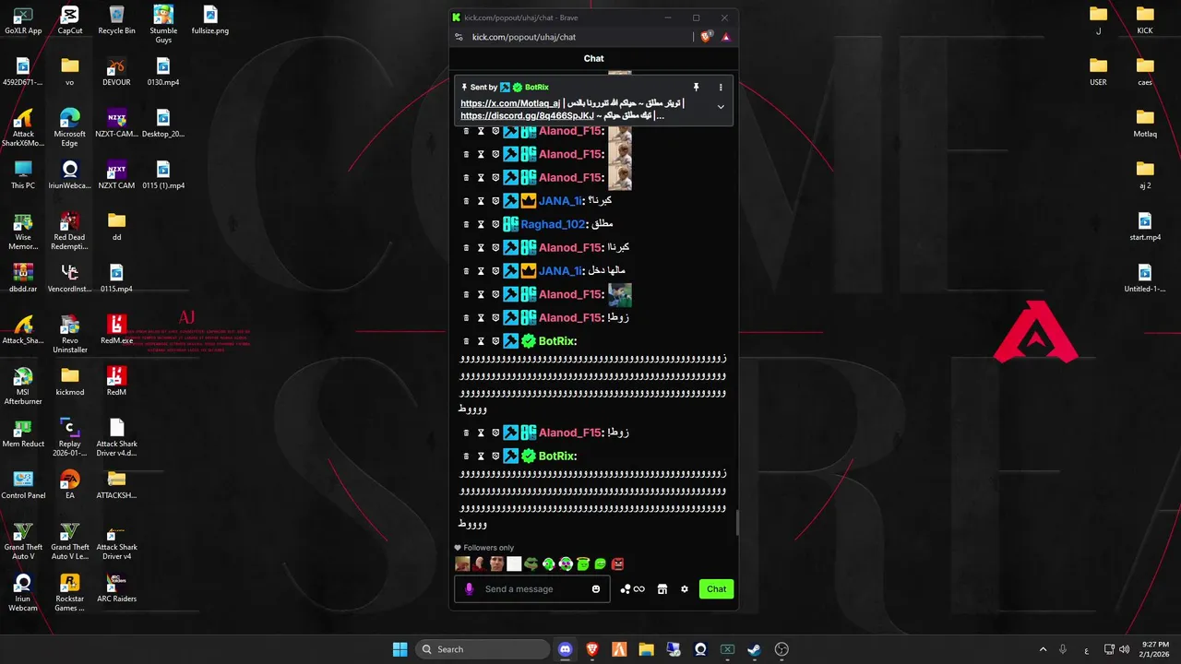1181x664 pixels.
Task: Insert the green smiling speech-bubble emote
Action: (x=601, y=563)
